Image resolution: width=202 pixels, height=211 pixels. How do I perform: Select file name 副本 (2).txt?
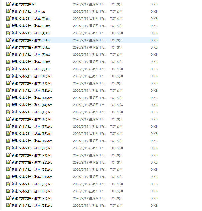(31, 19)
